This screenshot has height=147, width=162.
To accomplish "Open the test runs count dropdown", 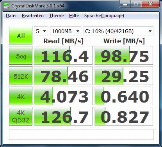I will pyautogui.click(x=41, y=31).
